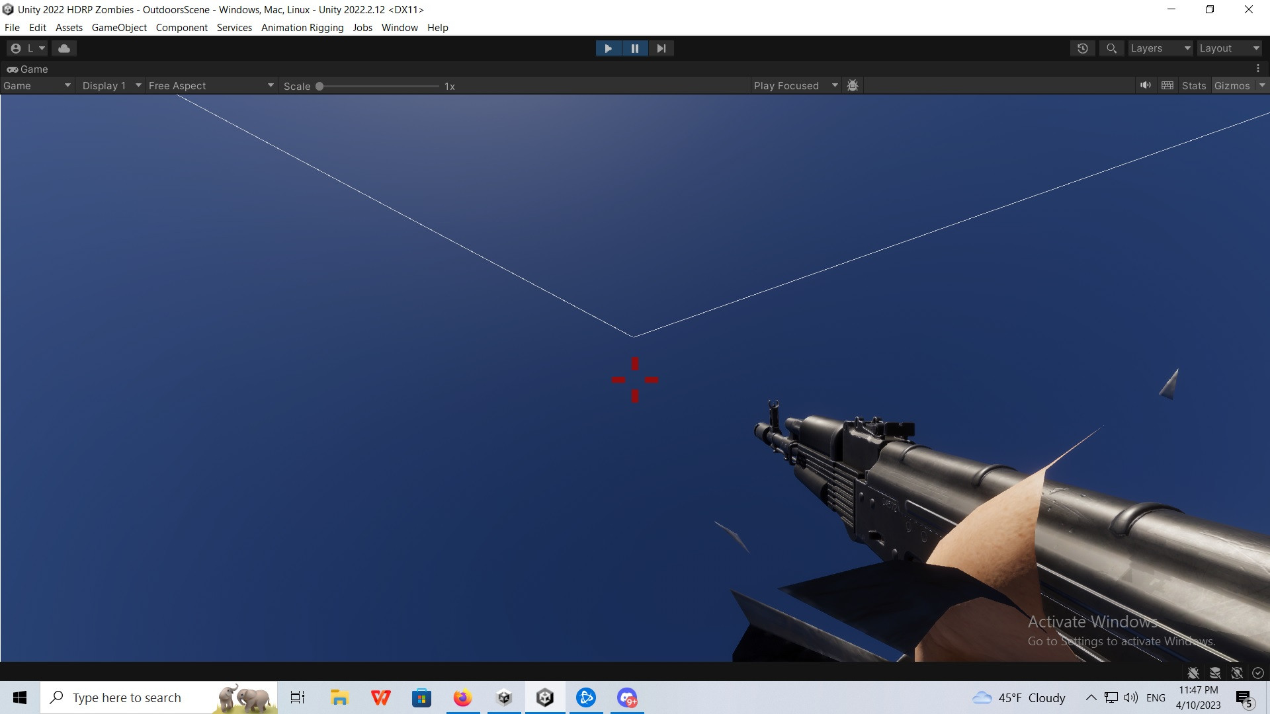Image resolution: width=1270 pixels, height=714 pixels.
Task: Click the Step frame button
Action: point(661,48)
